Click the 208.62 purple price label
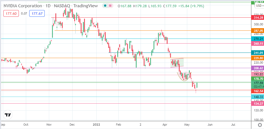This screenshot has width=264, height=129. 257,68
